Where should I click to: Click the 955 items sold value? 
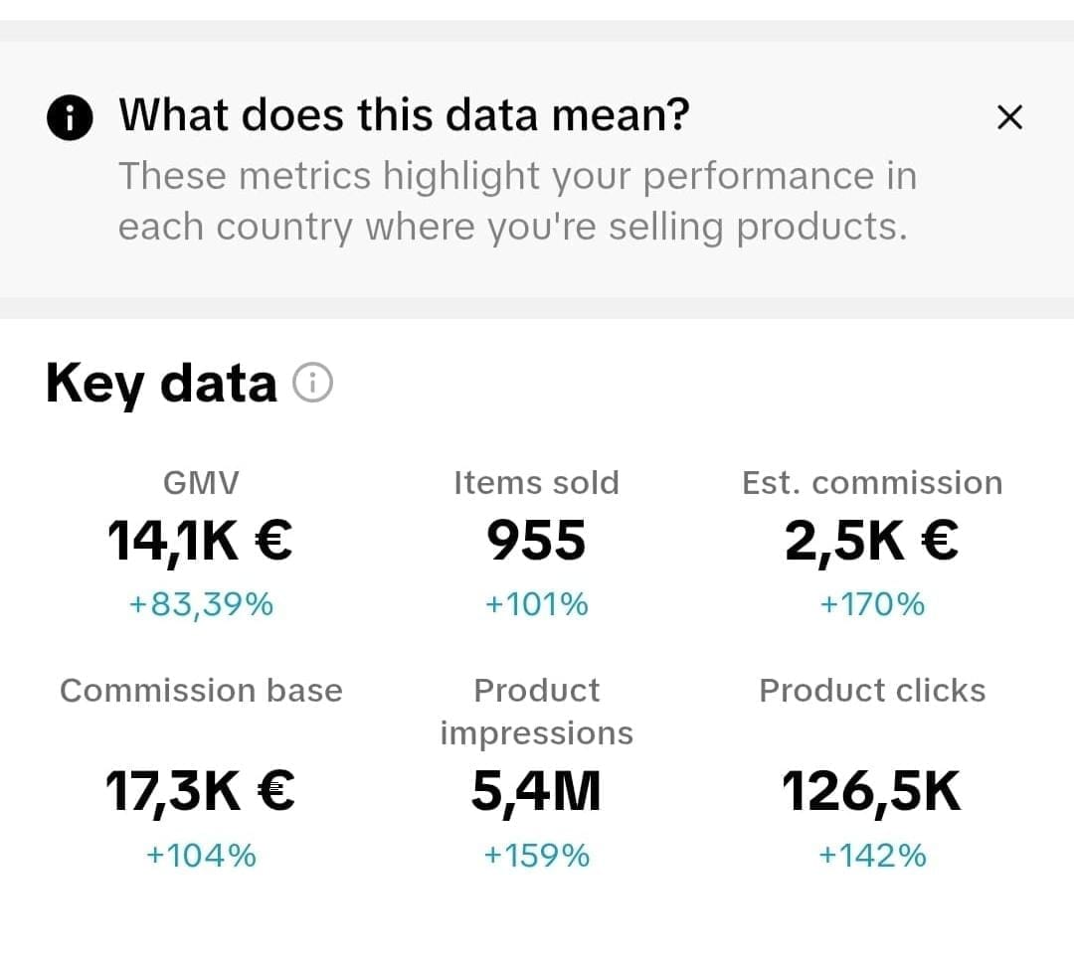(x=536, y=542)
